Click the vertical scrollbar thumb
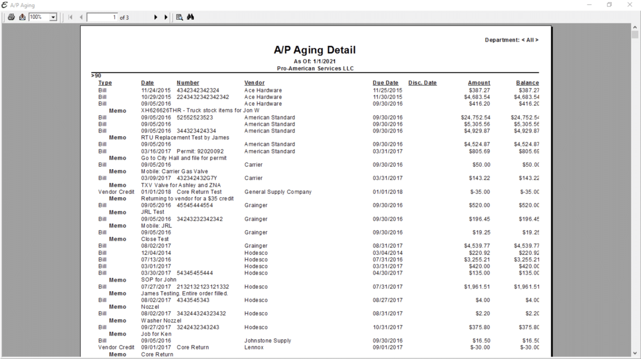The height and width of the screenshot is (359, 641). [x=635, y=35]
